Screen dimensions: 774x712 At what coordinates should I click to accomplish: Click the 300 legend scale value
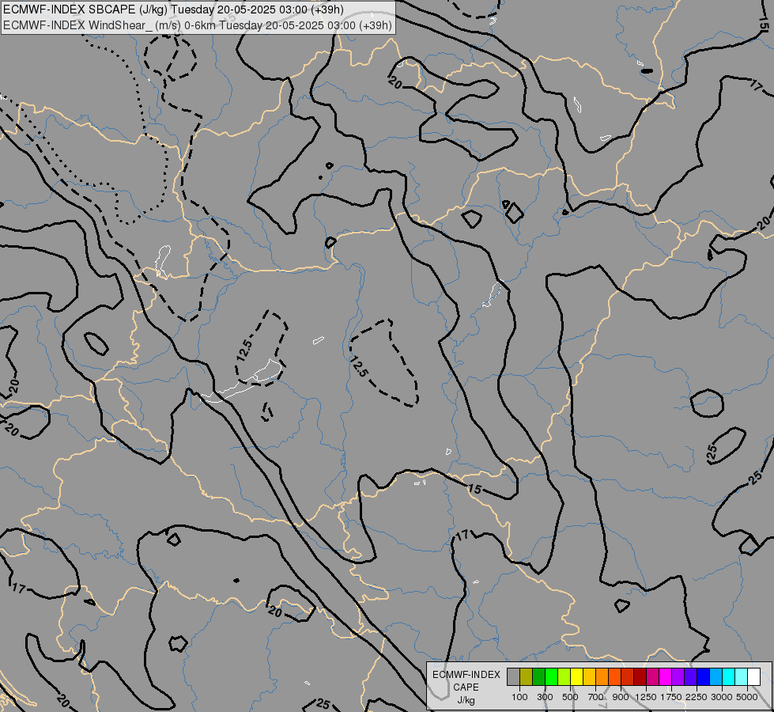coord(545,697)
